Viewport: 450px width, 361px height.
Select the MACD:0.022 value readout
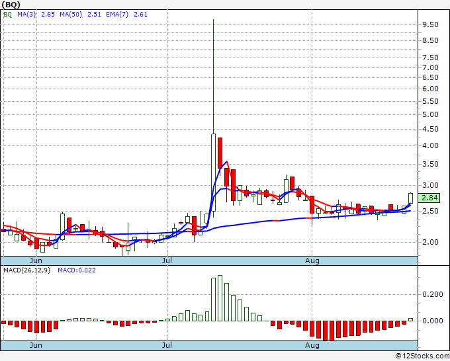pyautogui.click(x=77, y=270)
